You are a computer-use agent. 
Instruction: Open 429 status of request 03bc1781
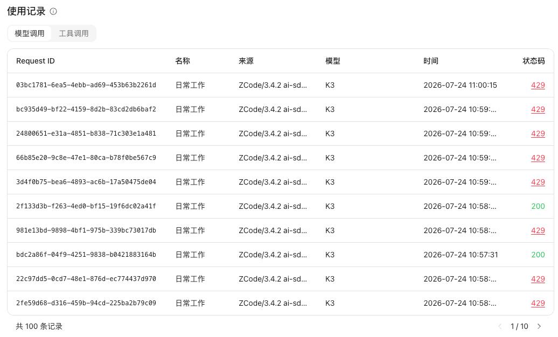(538, 85)
